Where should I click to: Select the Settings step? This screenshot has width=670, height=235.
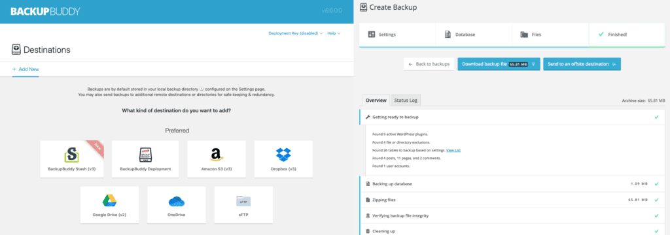point(397,35)
